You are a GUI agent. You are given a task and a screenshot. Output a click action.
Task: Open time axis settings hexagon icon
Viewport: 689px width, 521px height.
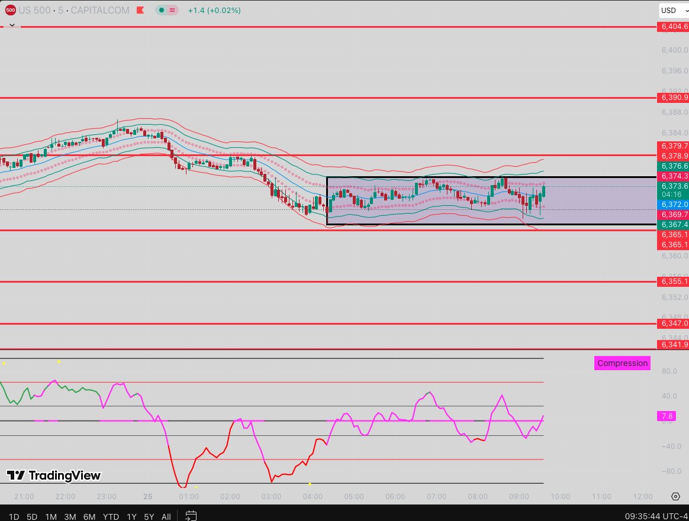[676, 496]
